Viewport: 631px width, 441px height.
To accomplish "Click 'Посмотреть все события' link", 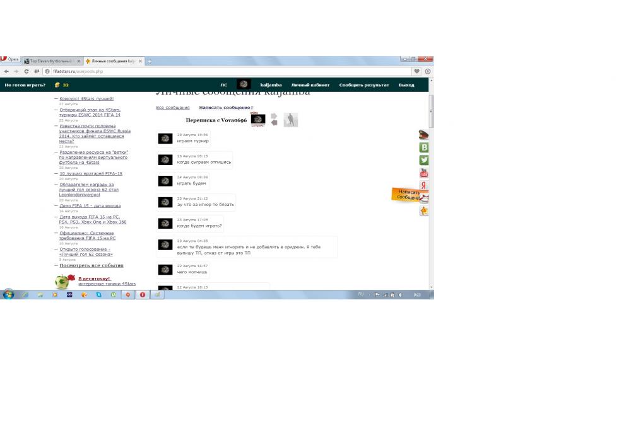I will 91,265.
